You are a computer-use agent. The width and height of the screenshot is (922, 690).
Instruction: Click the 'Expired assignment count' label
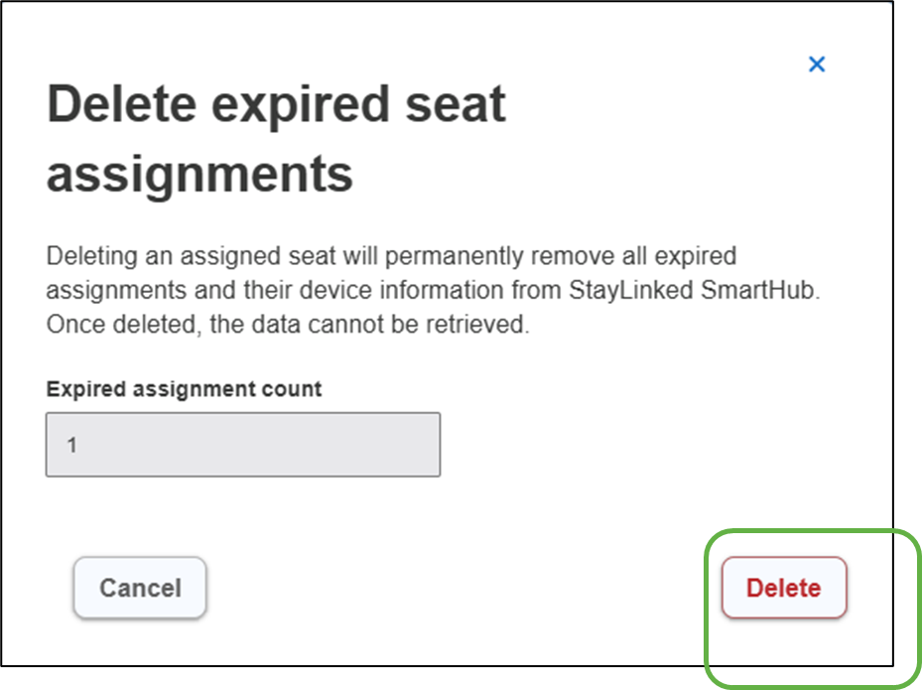click(x=184, y=389)
